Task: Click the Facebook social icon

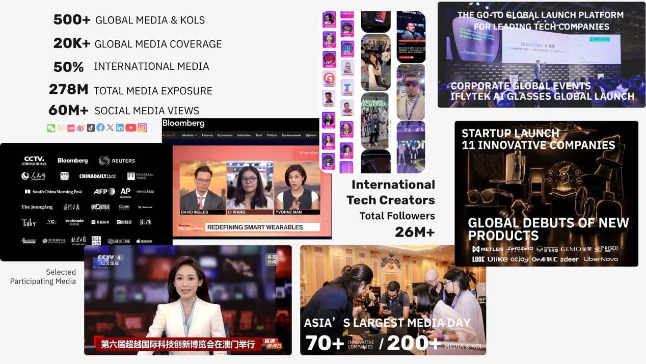Action: [100, 127]
